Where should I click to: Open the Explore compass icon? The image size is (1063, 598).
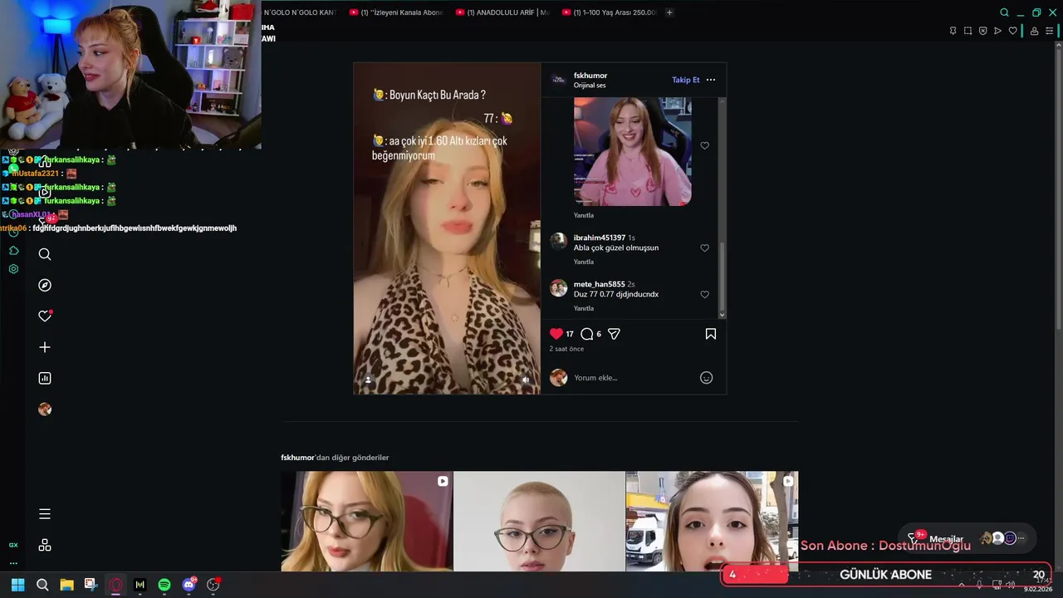[x=45, y=285]
